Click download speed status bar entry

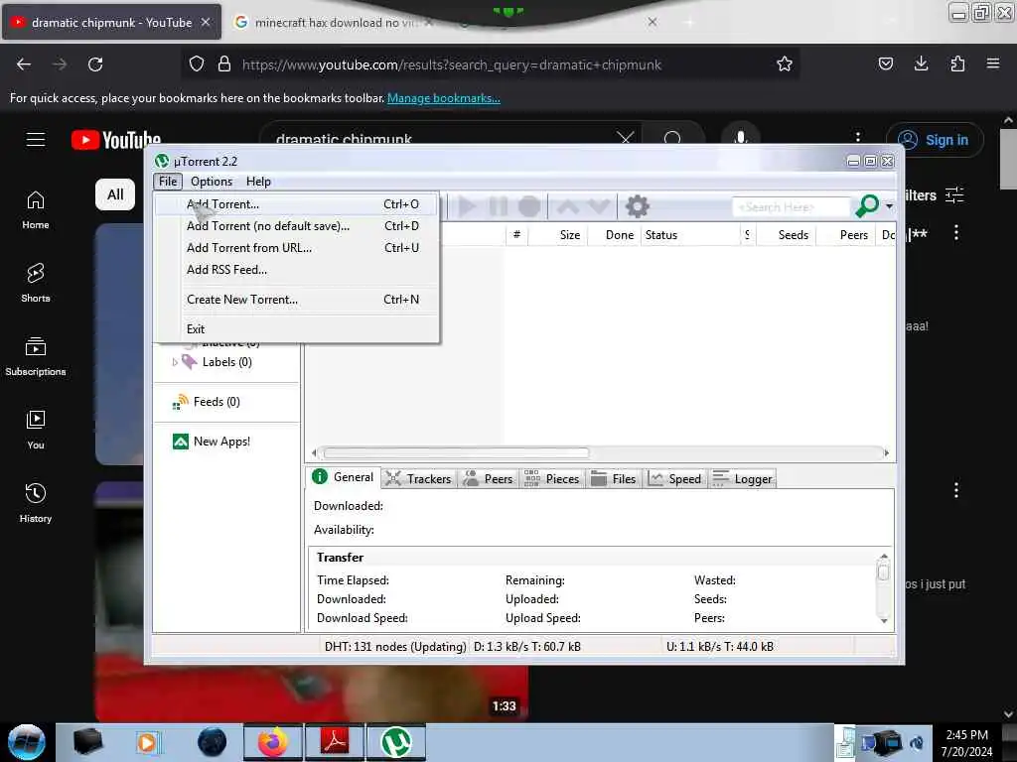tap(527, 647)
